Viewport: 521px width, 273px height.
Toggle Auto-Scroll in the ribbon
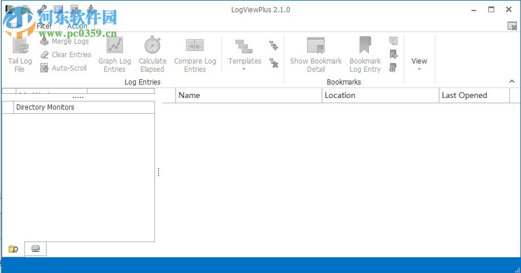coord(64,68)
